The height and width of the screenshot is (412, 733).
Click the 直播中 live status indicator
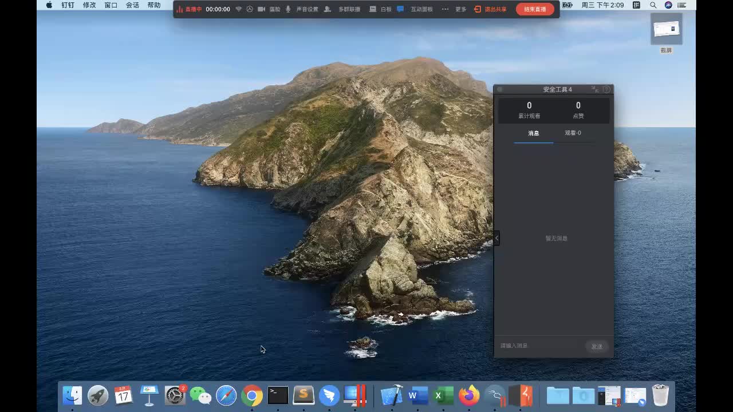click(189, 9)
